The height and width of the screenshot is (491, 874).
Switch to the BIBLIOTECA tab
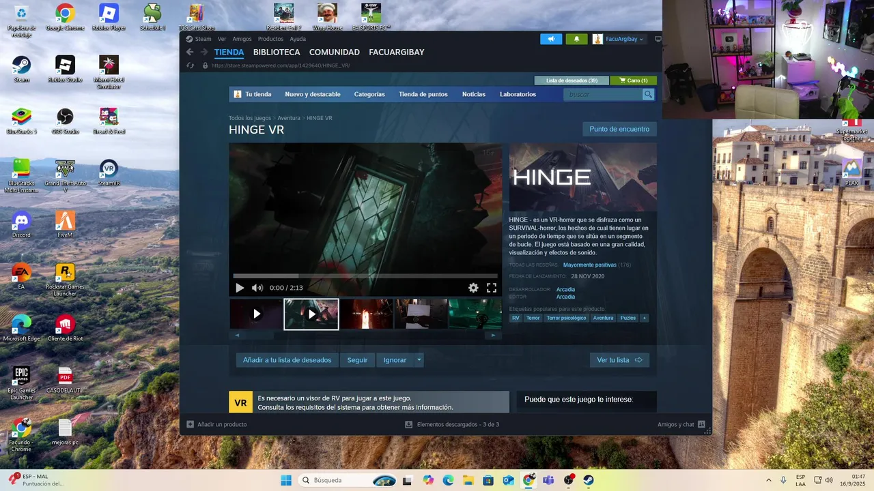(277, 52)
